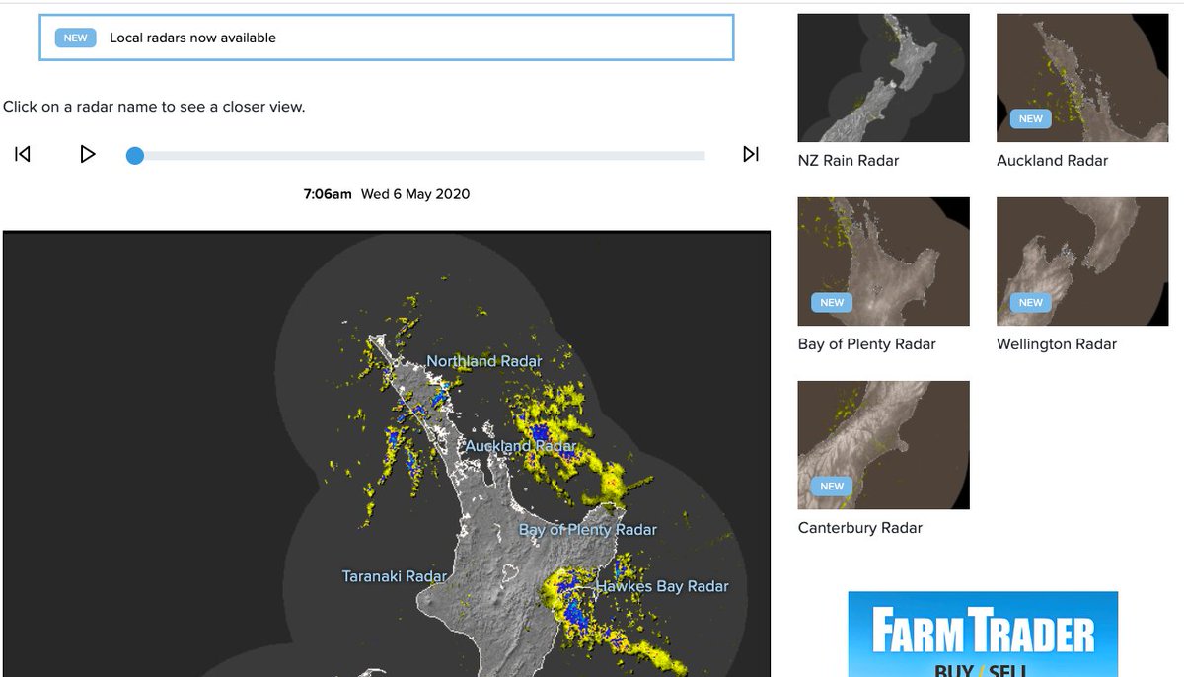The width and height of the screenshot is (1184, 677).
Task: Open the Auckland Radar thumbnail image
Action: pyautogui.click(x=1082, y=78)
